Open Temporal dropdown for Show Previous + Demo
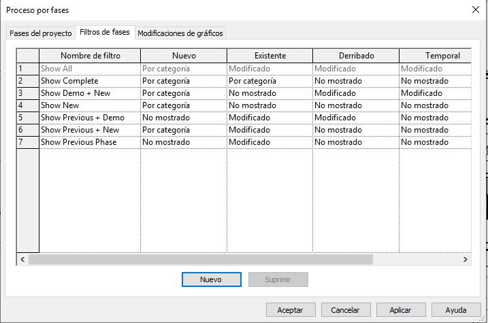The image size is (488, 323). coord(434,118)
